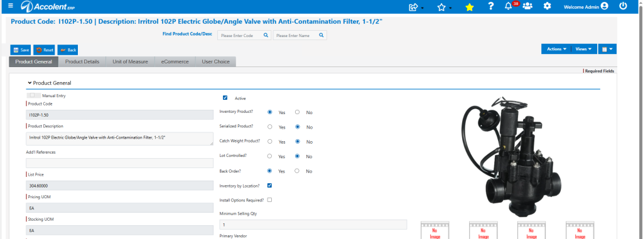
Task: Select No for Lot Controlled
Action: click(297, 156)
